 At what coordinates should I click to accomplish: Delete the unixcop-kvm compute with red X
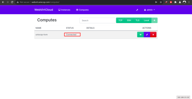153,35
